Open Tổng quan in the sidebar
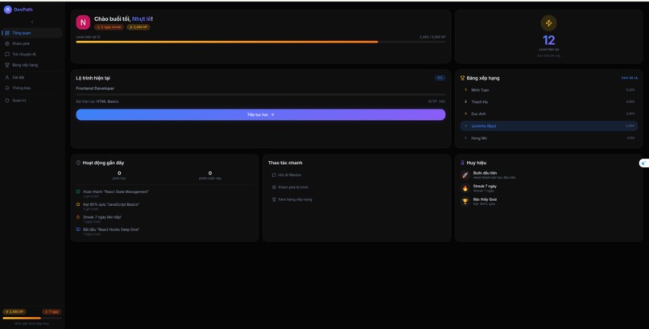Screen dimensions: 649x329 [32, 33]
